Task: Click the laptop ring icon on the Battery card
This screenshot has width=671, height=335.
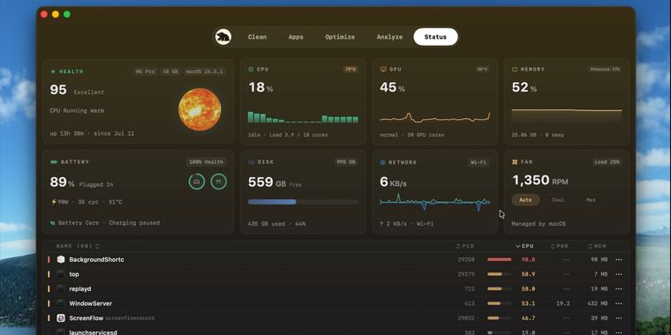Action: click(197, 182)
